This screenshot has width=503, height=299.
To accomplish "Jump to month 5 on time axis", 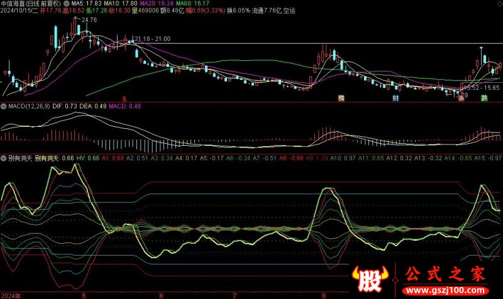I will [x=84, y=295].
